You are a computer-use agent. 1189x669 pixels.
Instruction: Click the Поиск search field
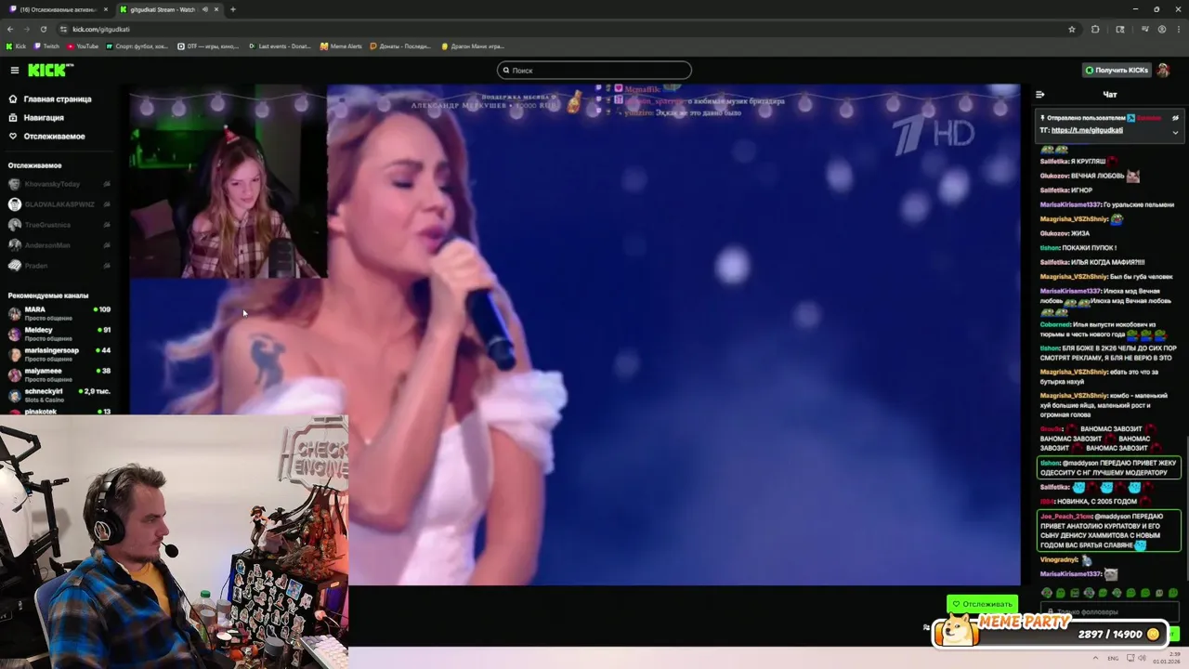pos(594,71)
